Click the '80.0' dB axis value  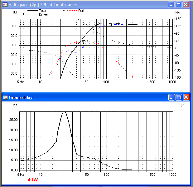click(14, 73)
